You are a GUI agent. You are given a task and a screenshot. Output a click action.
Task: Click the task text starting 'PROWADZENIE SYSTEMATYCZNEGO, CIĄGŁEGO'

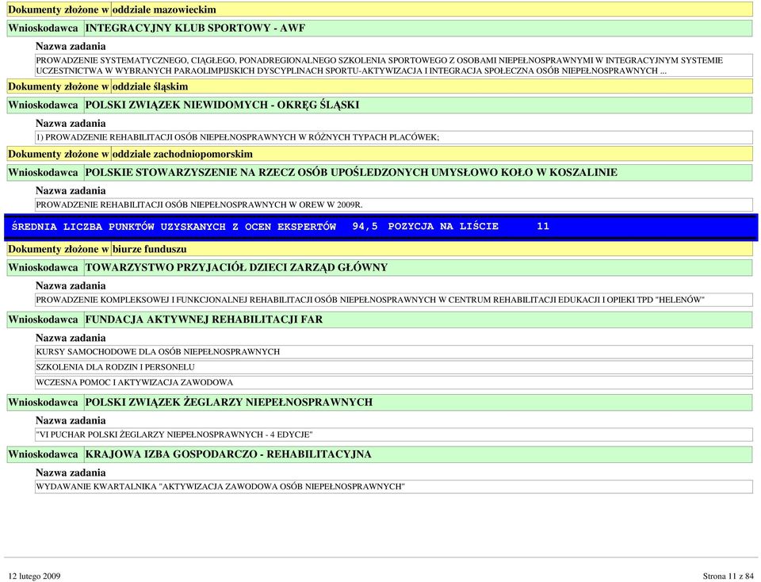pyautogui.click(x=394, y=66)
